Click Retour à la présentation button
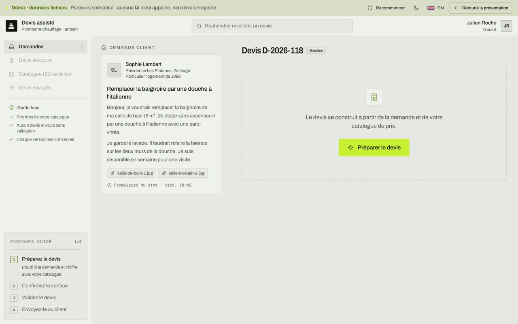The image size is (518, 324). pos(481,8)
